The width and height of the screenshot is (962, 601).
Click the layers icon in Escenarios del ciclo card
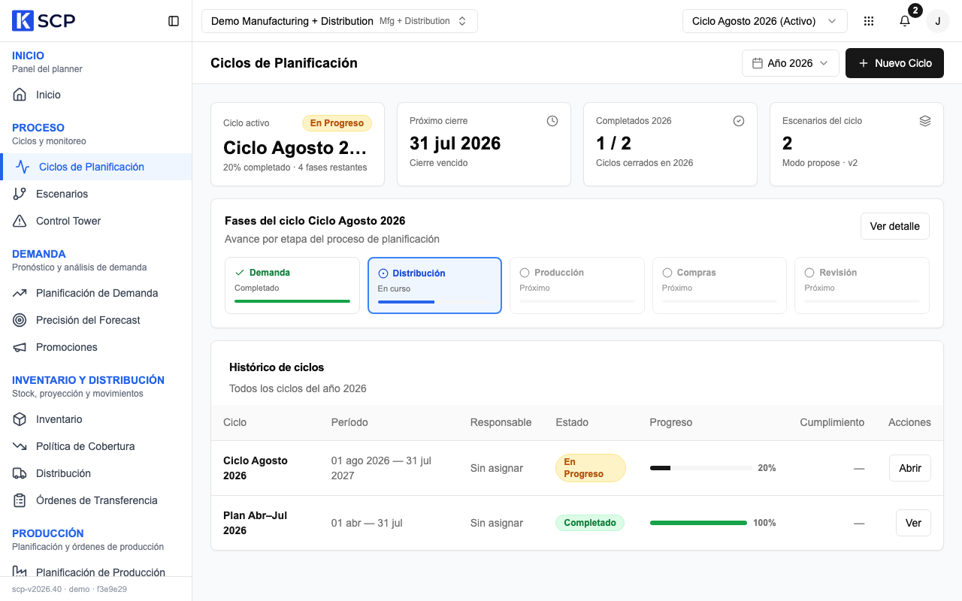point(925,121)
